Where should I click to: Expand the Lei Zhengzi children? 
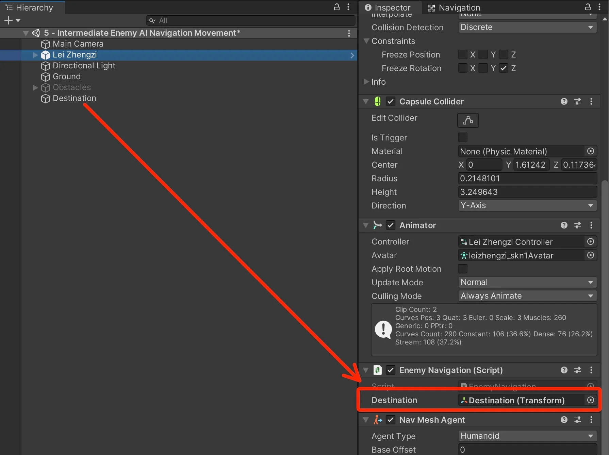(x=35, y=55)
